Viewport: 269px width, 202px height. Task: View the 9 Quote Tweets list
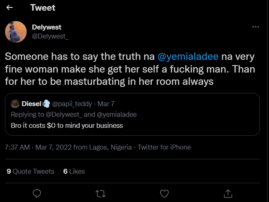point(31,171)
